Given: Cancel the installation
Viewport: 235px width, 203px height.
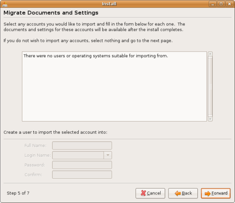Looking at the screenshot, I should pyautogui.click(x=150, y=193).
